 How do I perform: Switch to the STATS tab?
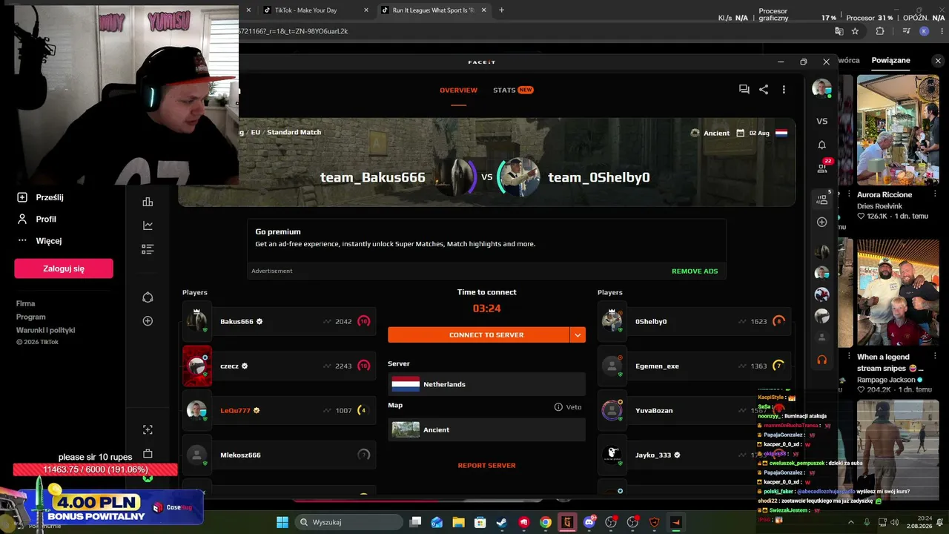click(x=513, y=90)
